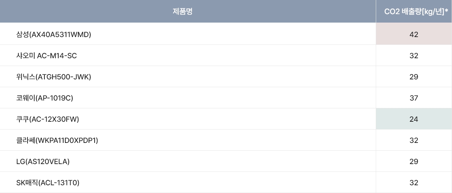The image size is (452, 193).
Task: Click the LG(AS120VELA) product name
Action: tap(43, 162)
